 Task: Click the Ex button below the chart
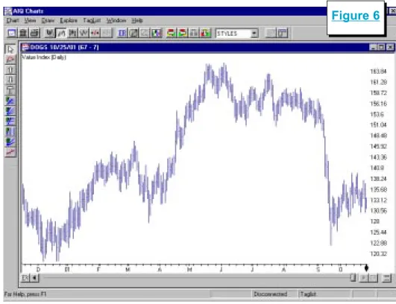pos(25,278)
